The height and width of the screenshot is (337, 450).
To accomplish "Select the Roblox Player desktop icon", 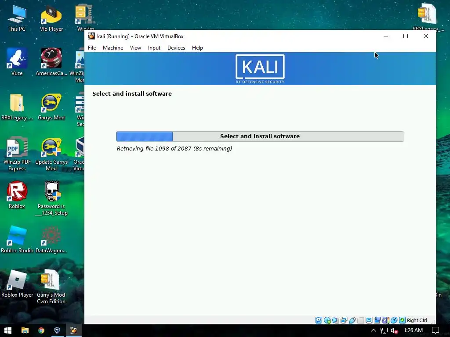I will [x=17, y=284].
